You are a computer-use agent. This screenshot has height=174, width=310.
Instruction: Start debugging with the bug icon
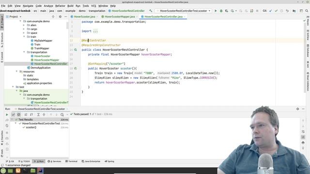click(221, 11)
